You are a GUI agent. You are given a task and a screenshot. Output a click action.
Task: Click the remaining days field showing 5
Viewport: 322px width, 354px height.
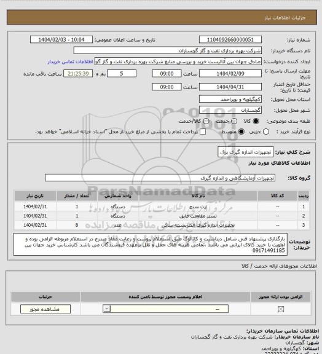click(x=122, y=74)
